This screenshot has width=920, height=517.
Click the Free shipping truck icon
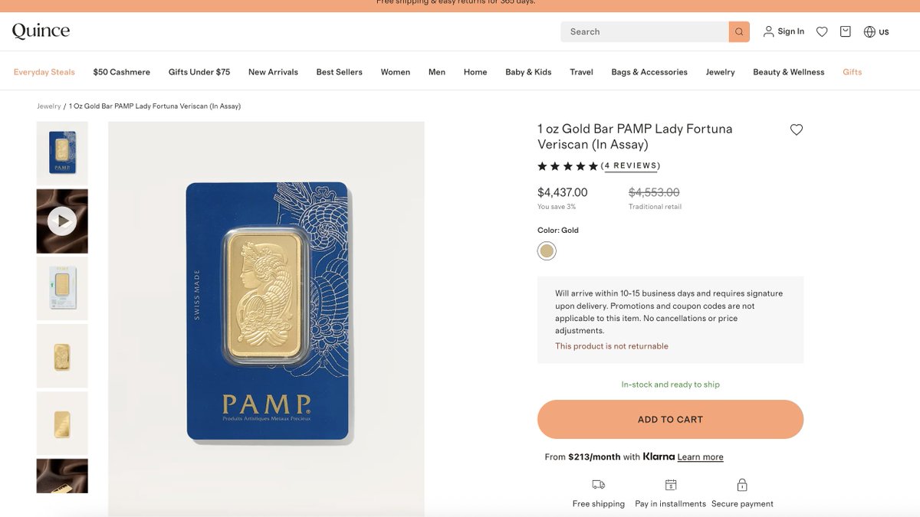pyautogui.click(x=599, y=485)
